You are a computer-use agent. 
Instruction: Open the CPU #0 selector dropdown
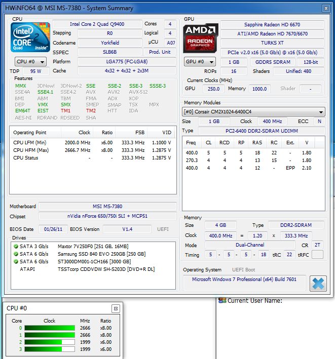[30, 62]
